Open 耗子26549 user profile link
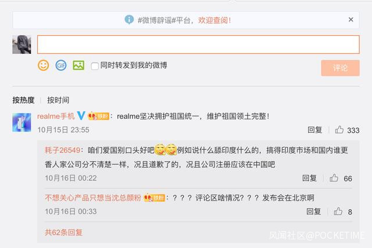This screenshot has width=372, height=248. [x=62, y=150]
